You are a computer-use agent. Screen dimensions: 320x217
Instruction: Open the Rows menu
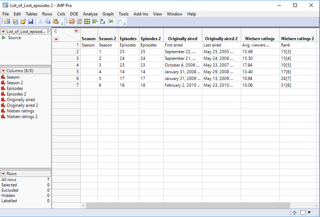point(47,14)
